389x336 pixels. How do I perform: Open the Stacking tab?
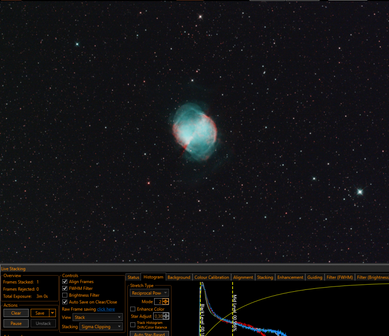[x=265, y=277]
